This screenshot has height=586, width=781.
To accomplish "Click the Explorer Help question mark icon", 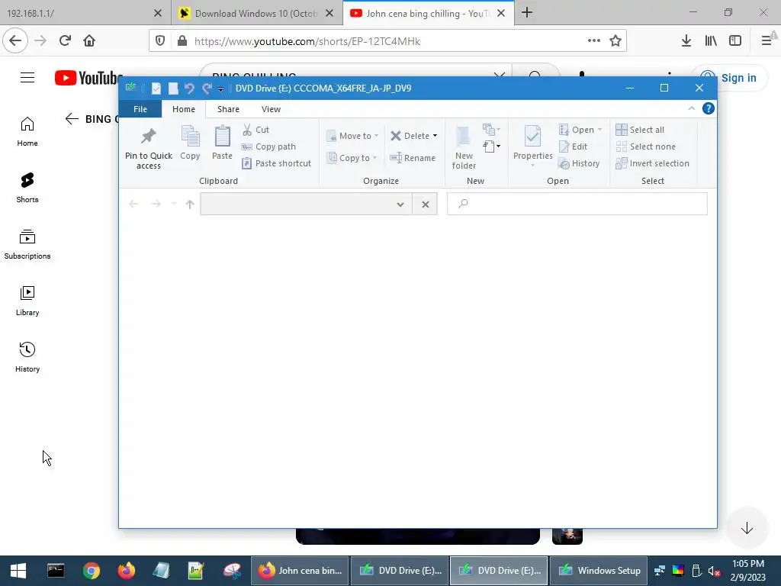I will (x=708, y=108).
